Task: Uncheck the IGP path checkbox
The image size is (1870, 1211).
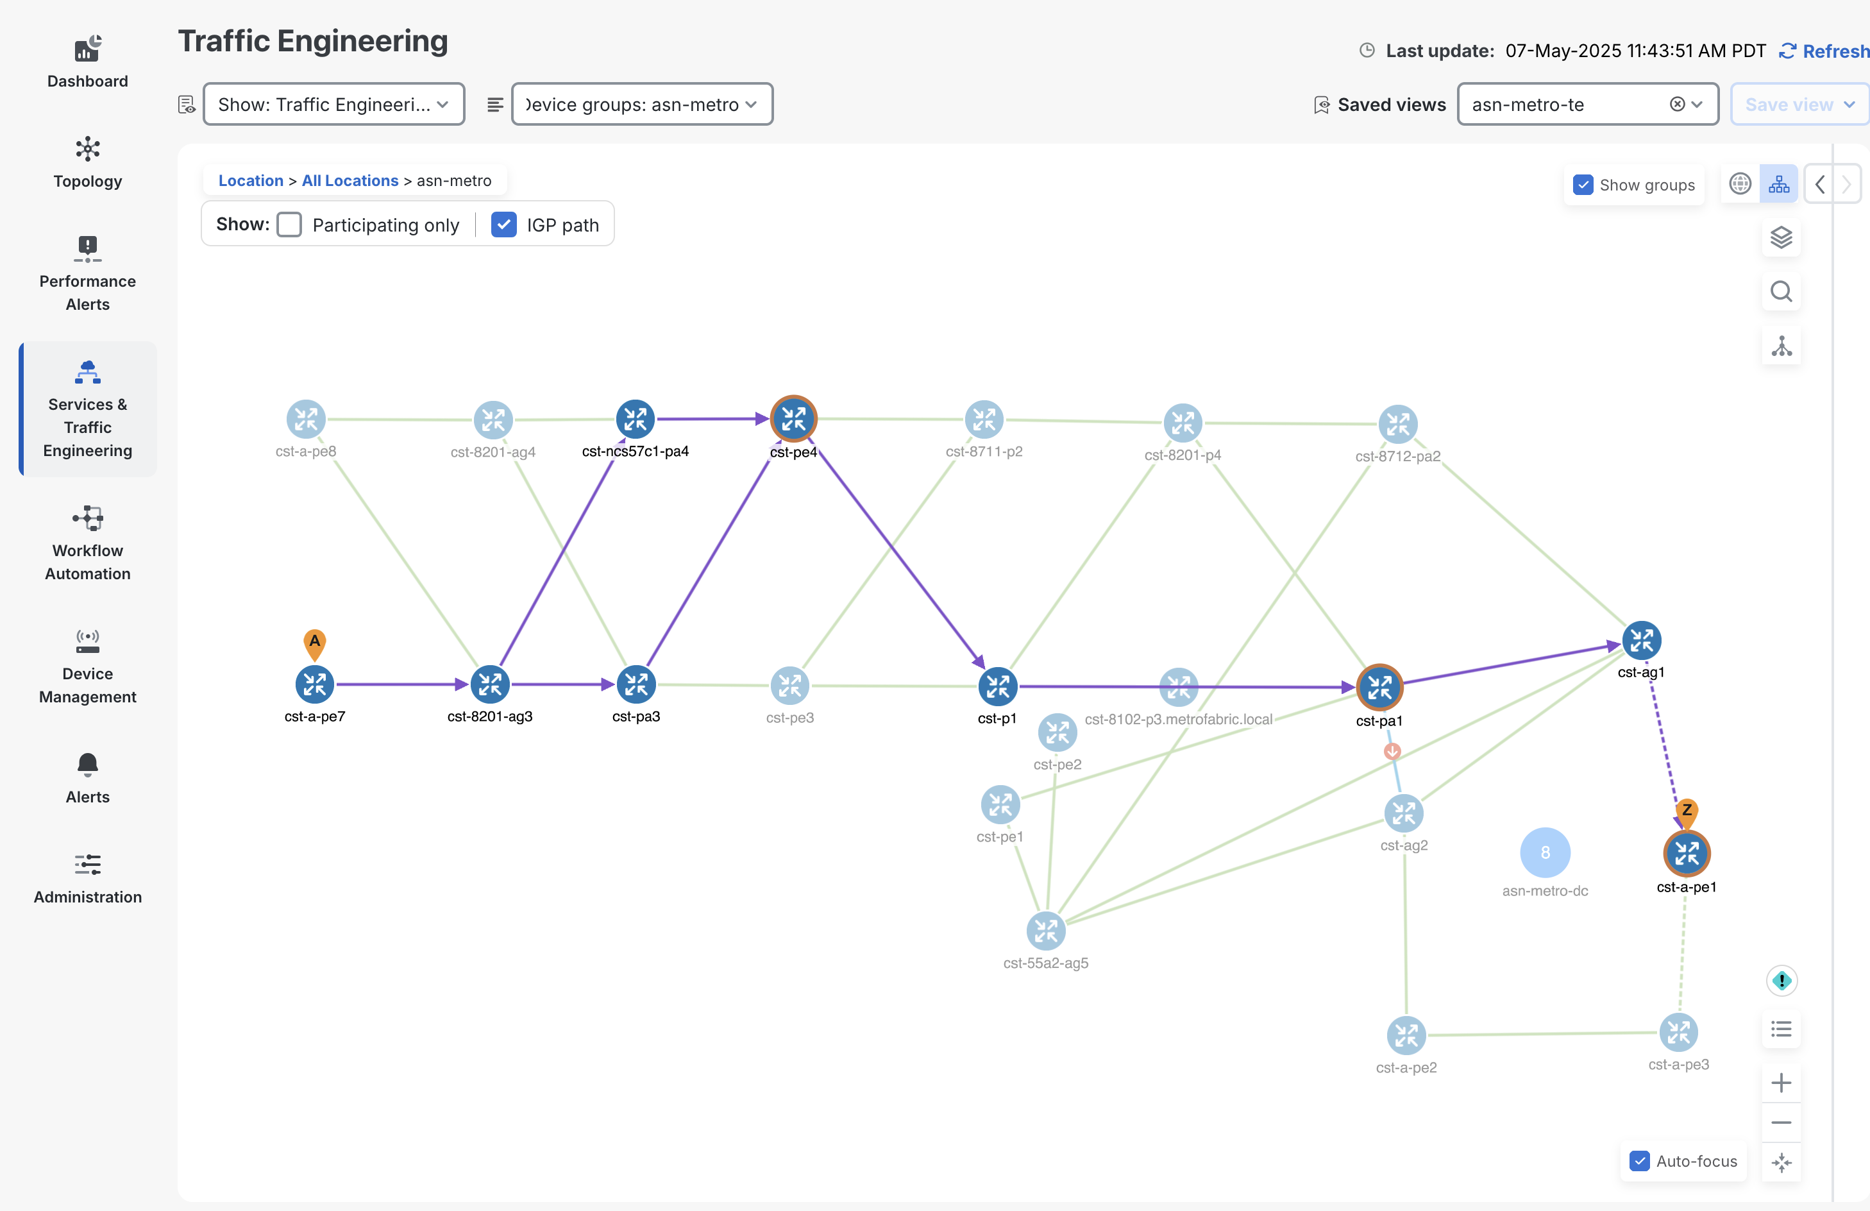Action: click(503, 224)
